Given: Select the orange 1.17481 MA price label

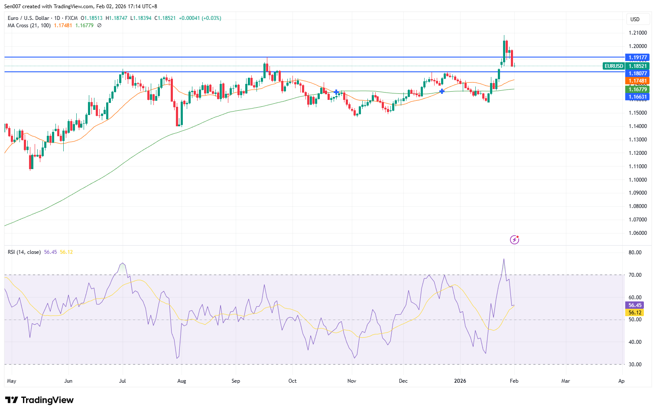Looking at the screenshot, I should (637, 81).
